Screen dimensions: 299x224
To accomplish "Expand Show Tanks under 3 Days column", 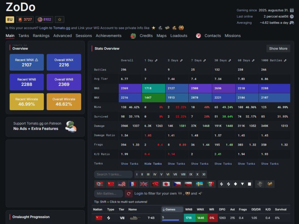I will pos(176,164).
